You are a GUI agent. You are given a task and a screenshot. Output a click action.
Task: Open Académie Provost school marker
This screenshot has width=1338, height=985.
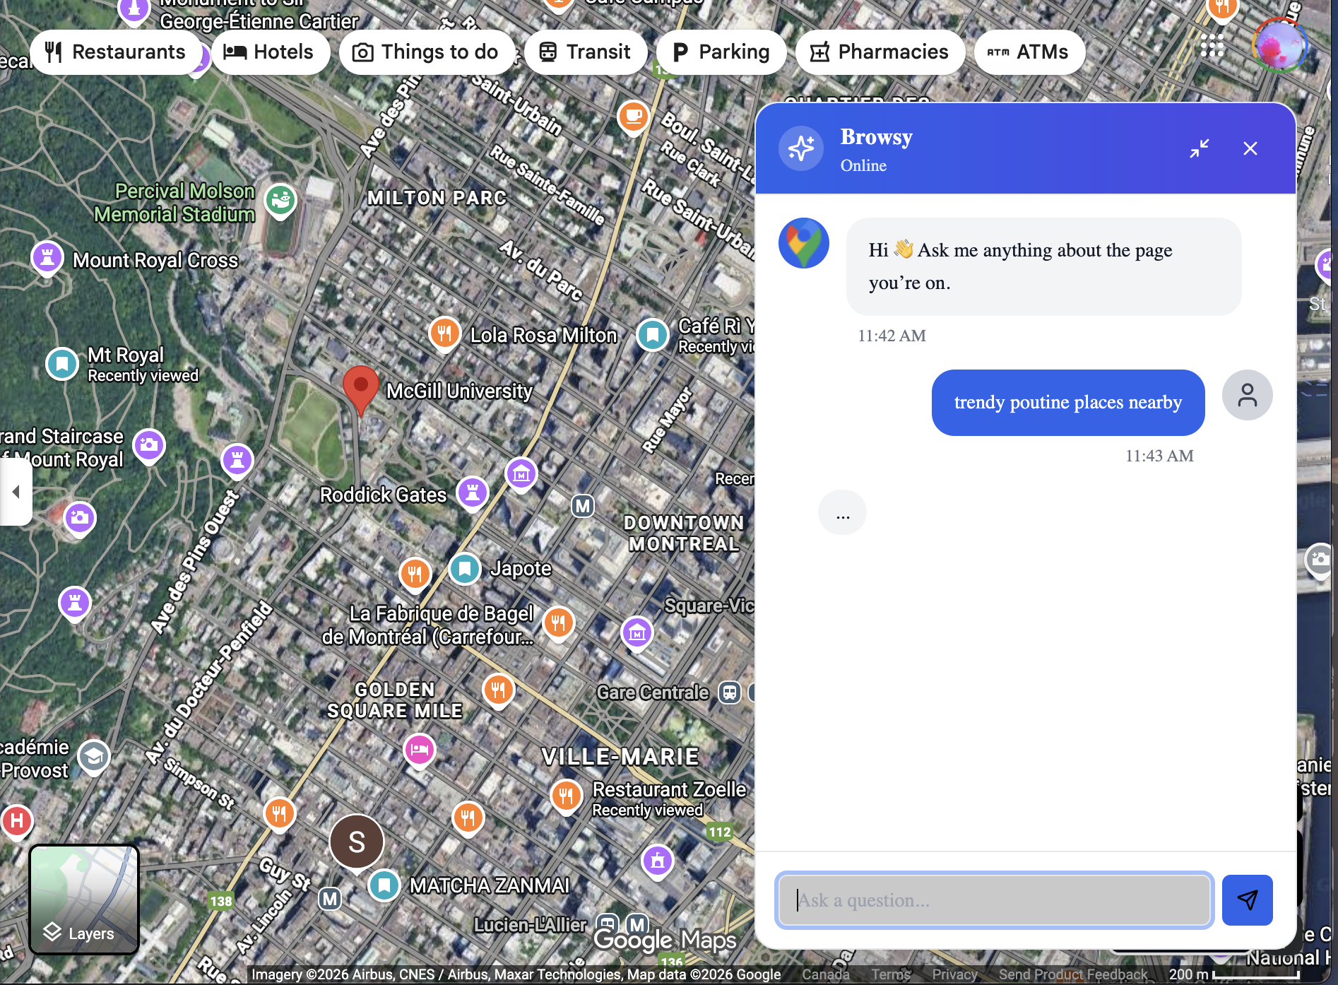coord(94,757)
